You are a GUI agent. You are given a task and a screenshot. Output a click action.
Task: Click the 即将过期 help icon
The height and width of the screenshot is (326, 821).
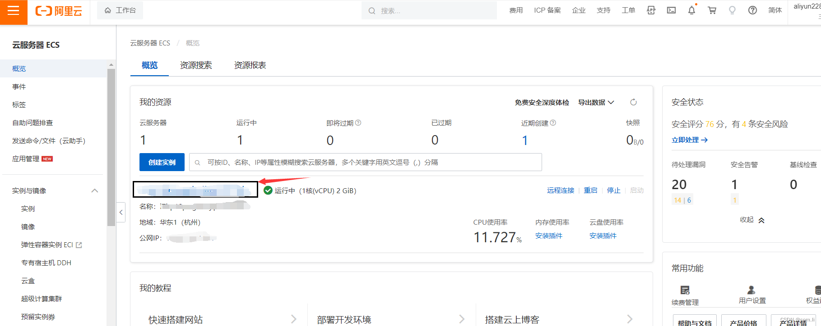tap(358, 122)
